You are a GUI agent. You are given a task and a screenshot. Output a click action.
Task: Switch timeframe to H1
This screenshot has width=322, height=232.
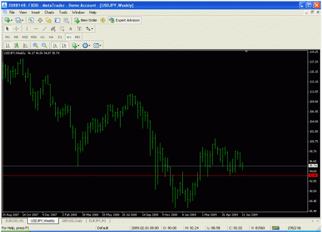coord(43,37)
